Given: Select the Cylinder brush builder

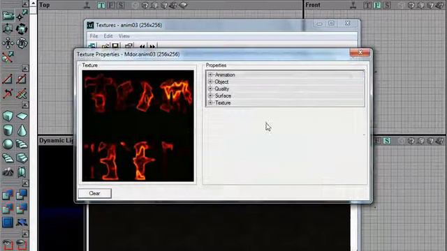Looking at the screenshot, I should 8,130.
